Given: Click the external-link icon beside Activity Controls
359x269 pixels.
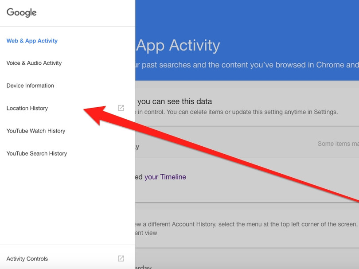Looking at the screenshot, I should point(121,259).
